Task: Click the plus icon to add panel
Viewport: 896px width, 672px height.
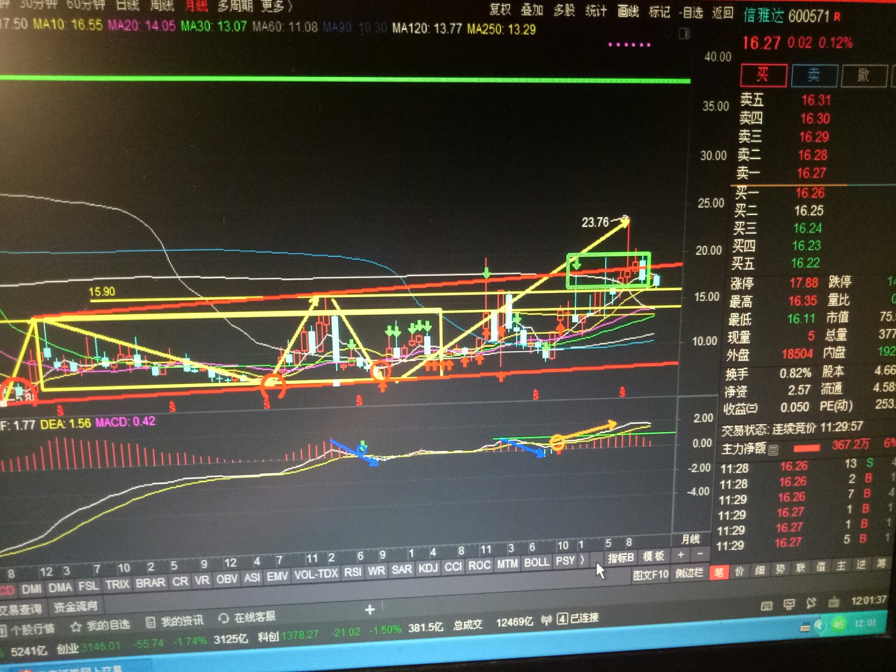Action: point(370,610)
